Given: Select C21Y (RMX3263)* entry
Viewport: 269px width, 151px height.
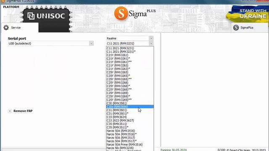Looking at the screenshot, I should coord(130,69).
